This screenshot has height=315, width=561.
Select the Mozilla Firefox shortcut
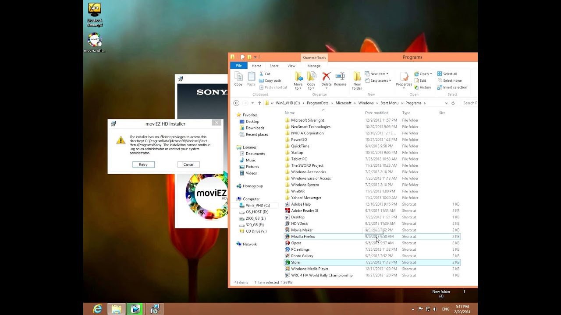click(x=372, y=236)
